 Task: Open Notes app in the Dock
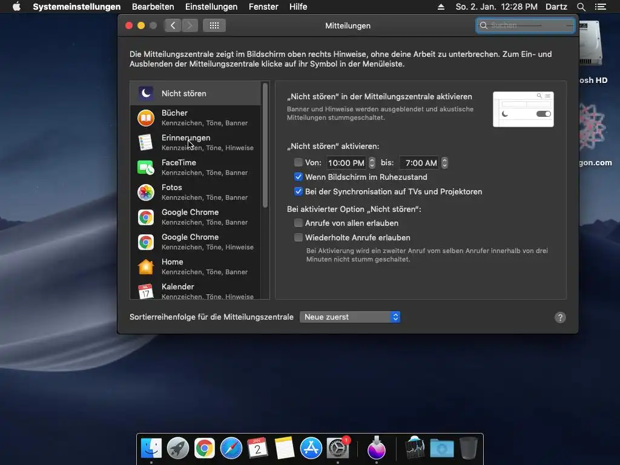click(x=285, y=448)
